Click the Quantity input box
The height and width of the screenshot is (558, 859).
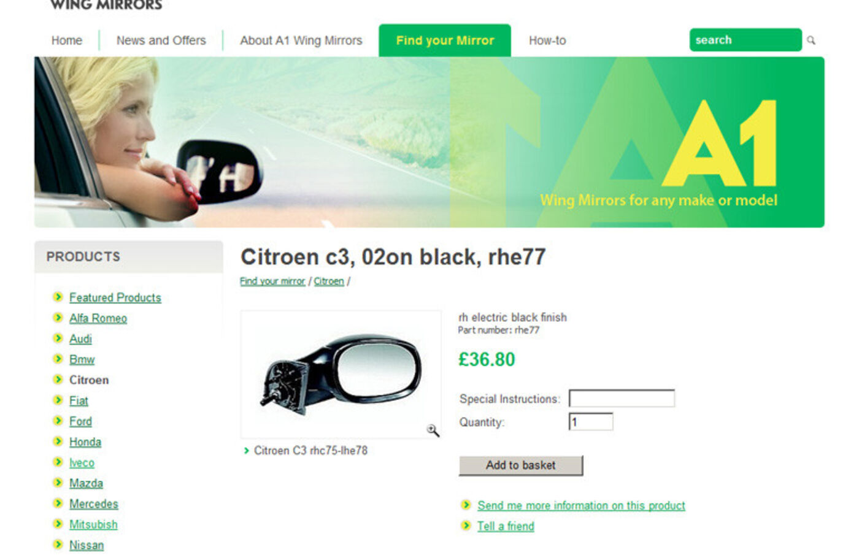pyautogui.click(x=591, y=422)
